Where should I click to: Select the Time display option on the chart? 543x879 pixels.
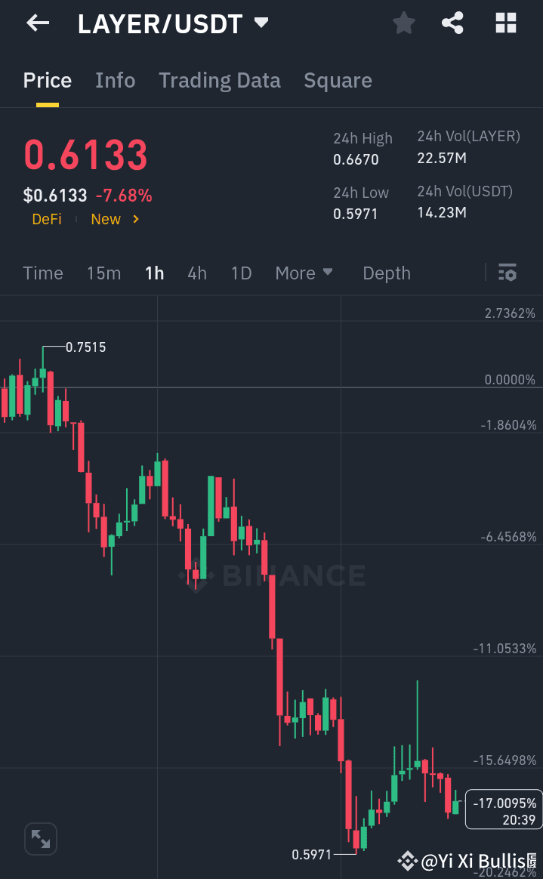pyautogui.click(x=42, y=273)
